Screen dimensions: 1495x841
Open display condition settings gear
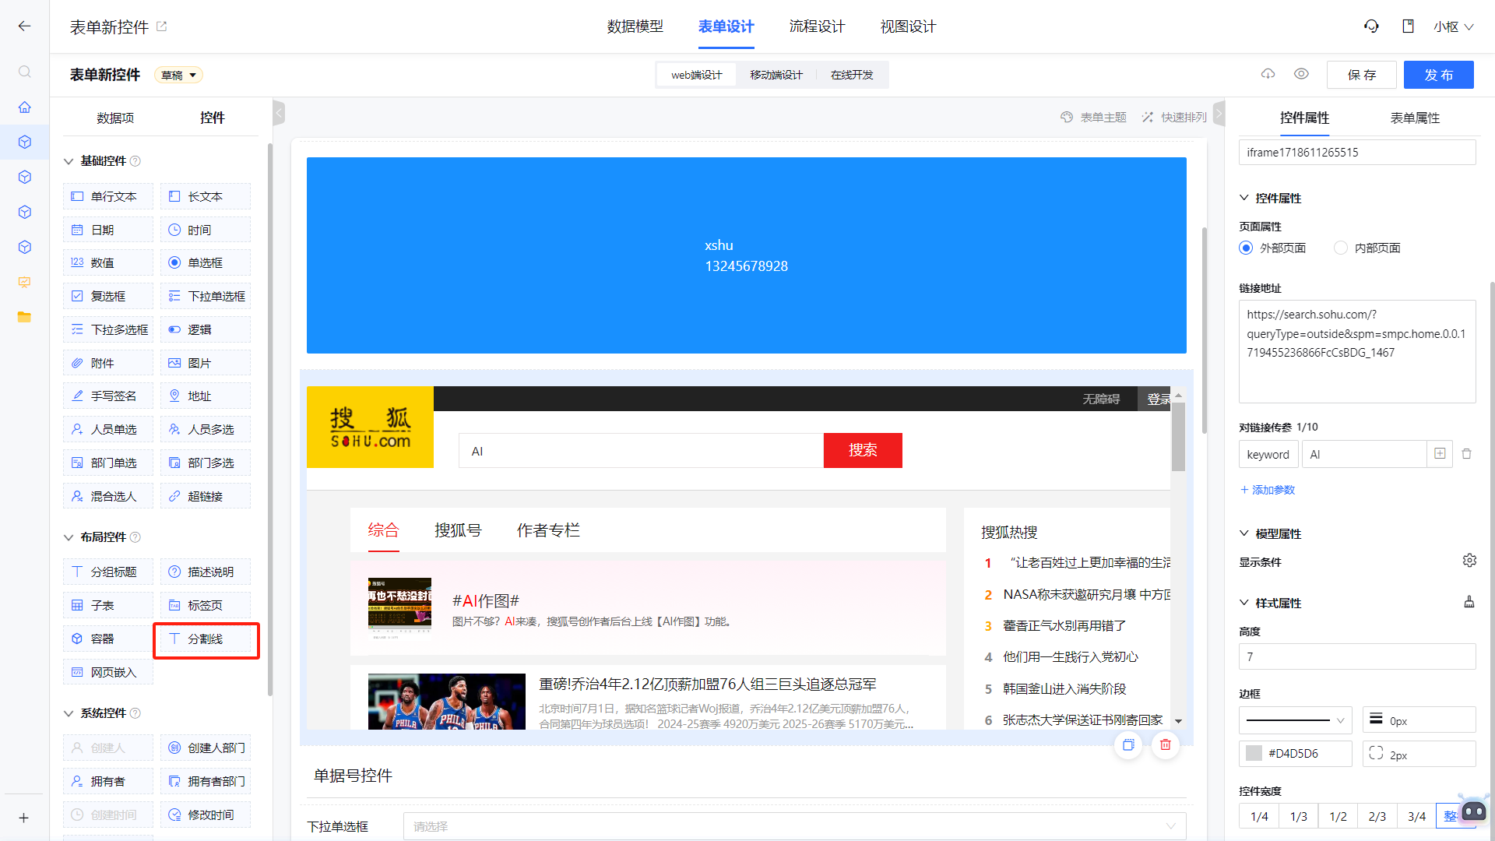coord(1469,561)
